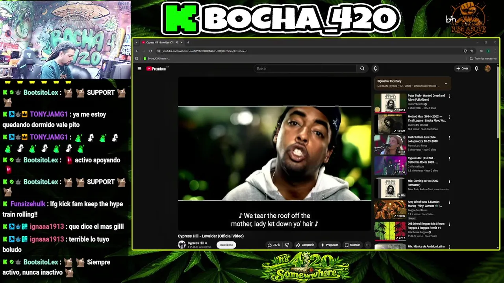
Task: Click the YouTube page vertical scrollbar
Action: 498,102
